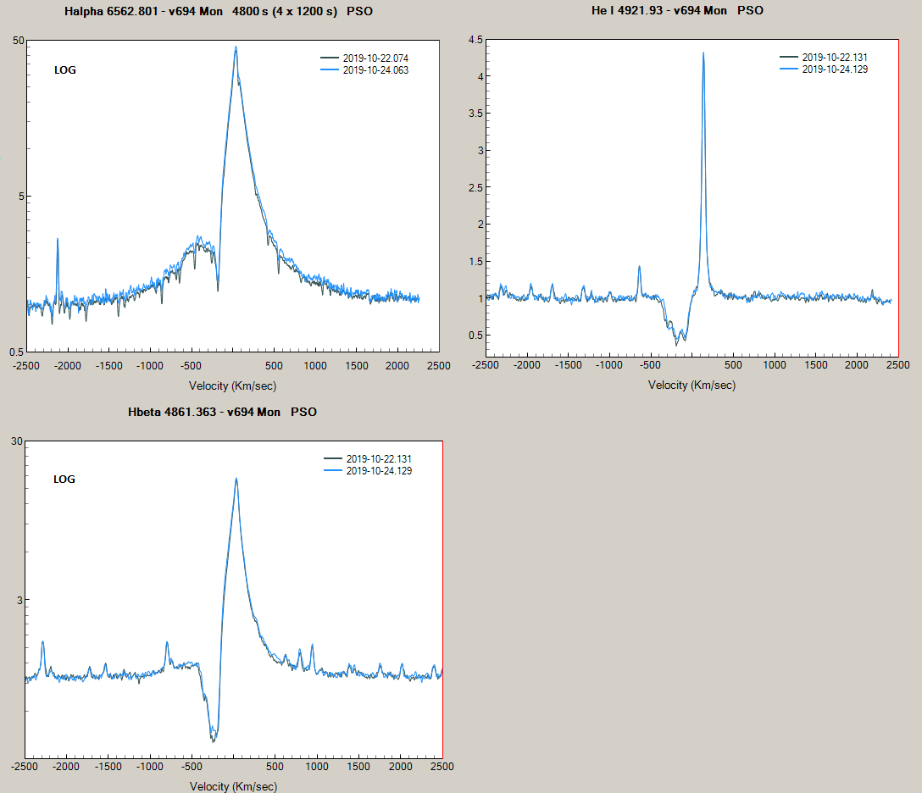Click blue legend line swatch in Hbeta plot
The image size is (922, 793).
334,471
